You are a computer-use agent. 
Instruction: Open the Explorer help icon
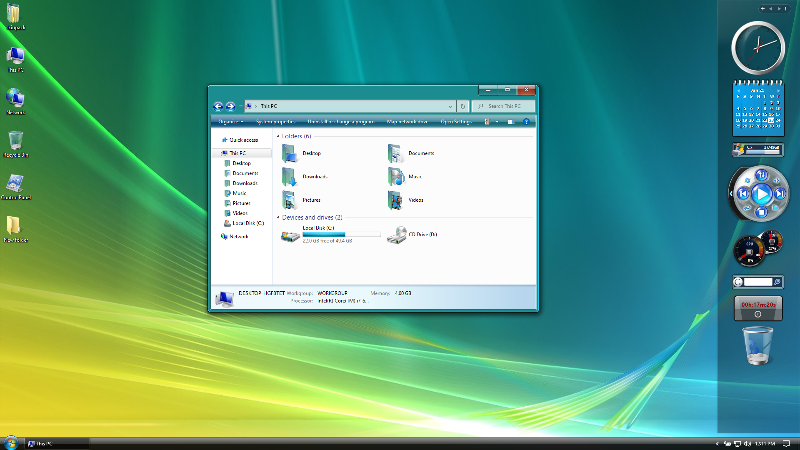526,122
